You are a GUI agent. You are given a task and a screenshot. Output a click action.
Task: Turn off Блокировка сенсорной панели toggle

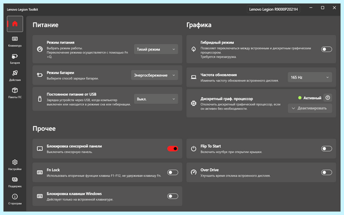click(173, 148)
